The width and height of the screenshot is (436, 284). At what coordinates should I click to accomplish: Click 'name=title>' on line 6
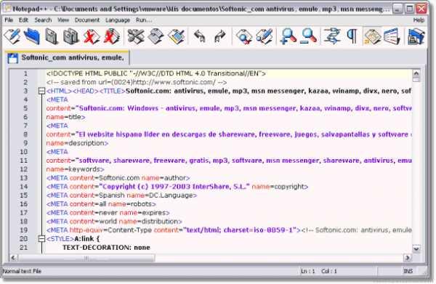pyautogui.click(x=65, y=117)
